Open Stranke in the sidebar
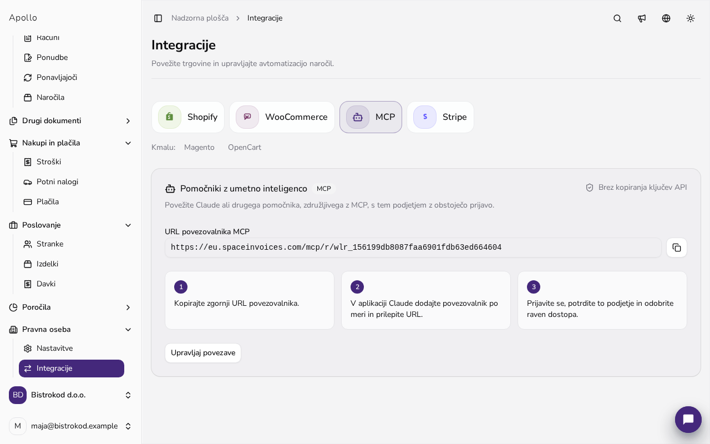710x444 pixels. tap(72, 244)
